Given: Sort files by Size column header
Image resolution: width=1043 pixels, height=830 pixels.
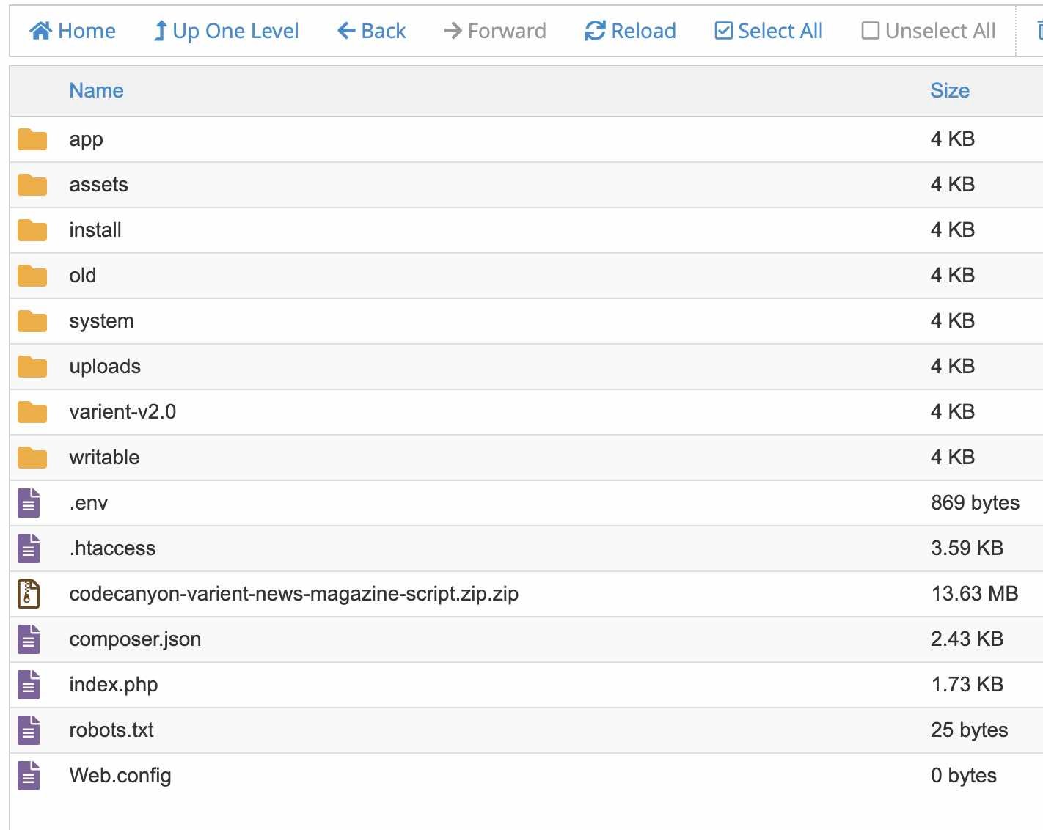Looking at the screenshot, I should pyautogui.click(x=950, y=90).
